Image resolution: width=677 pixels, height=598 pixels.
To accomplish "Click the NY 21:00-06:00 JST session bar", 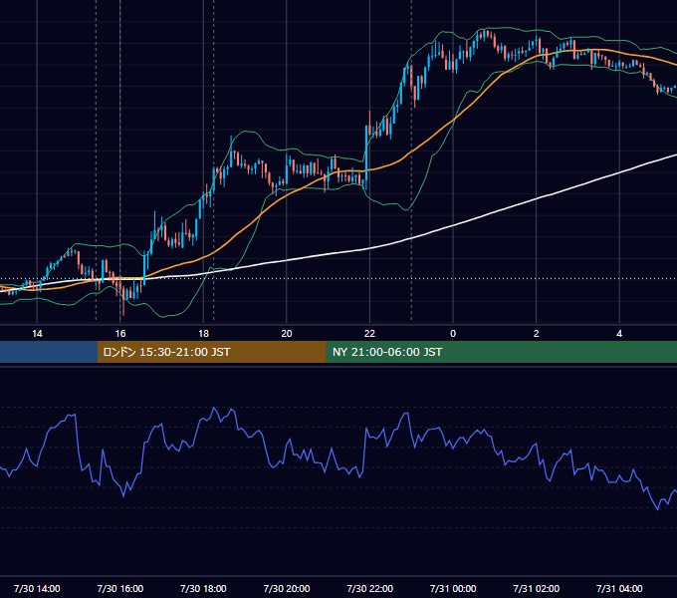I will [501, 352].
